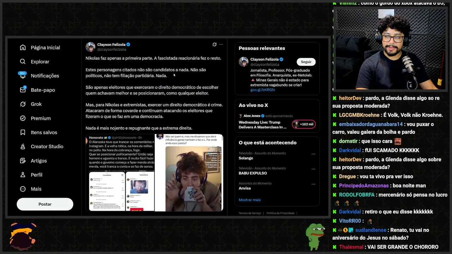Select the Explorar menu label
This screenshot has height=254, width=452.
(x=40, y=62)
